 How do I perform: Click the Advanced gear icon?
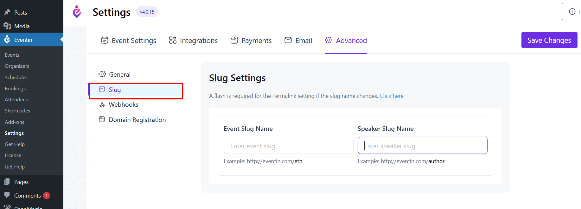(x=329, y=40)
